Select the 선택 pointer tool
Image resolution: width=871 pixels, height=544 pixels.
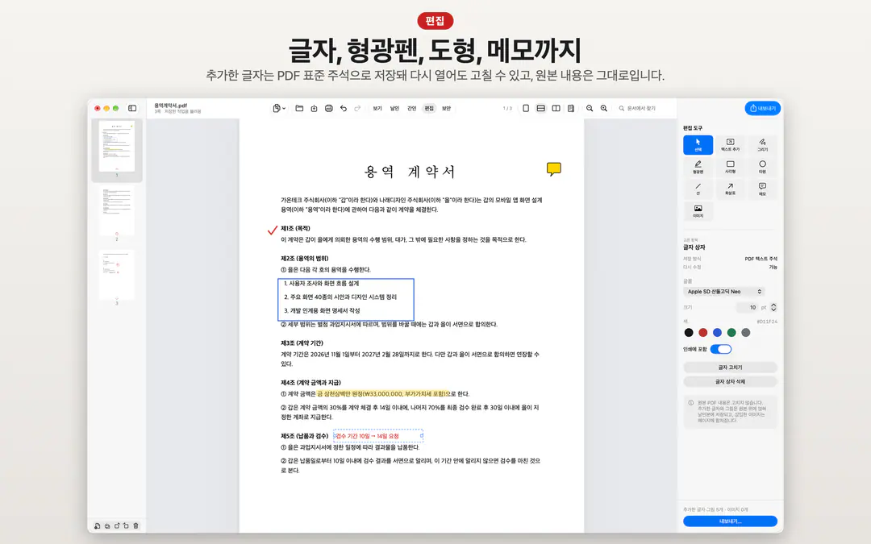[x=698, y=145]
